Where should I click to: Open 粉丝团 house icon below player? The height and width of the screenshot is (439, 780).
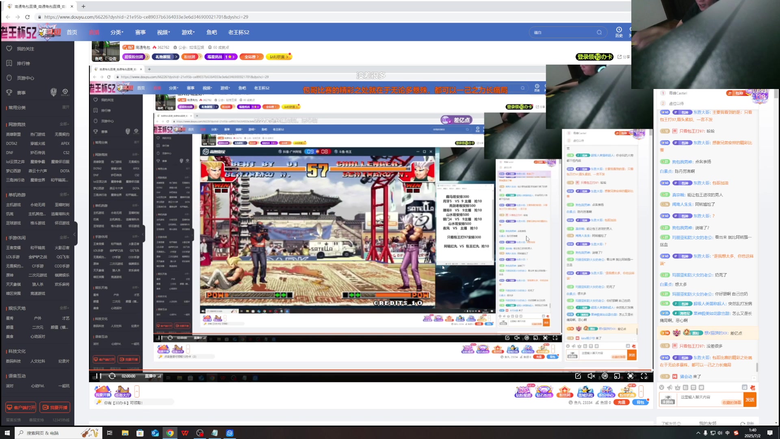pyautogui.click(x=565, y=391)
